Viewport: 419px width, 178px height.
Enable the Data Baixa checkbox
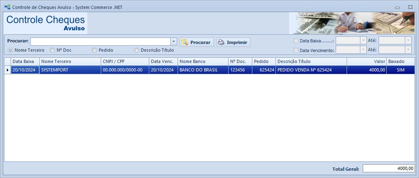coord(296,41)
